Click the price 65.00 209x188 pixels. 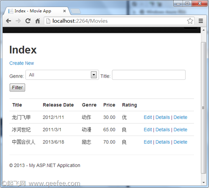click(x=109, y=130)
